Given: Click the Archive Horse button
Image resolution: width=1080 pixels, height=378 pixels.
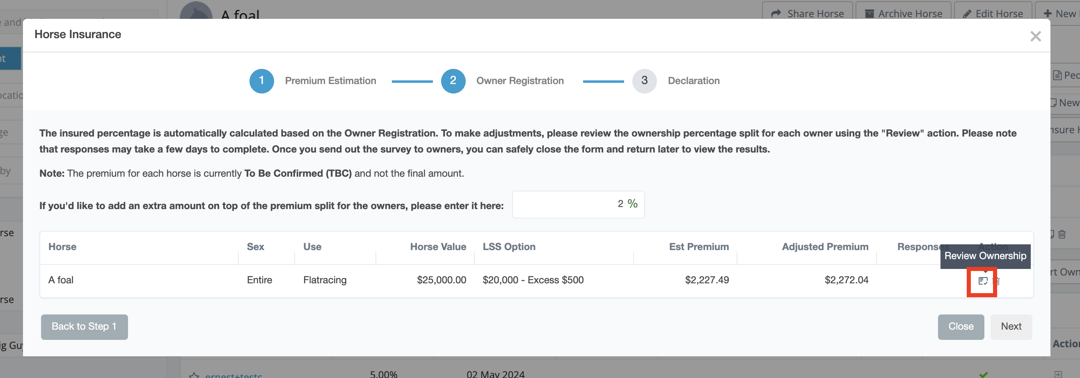Looking at the screenshot, I should [x=903, y=14].
